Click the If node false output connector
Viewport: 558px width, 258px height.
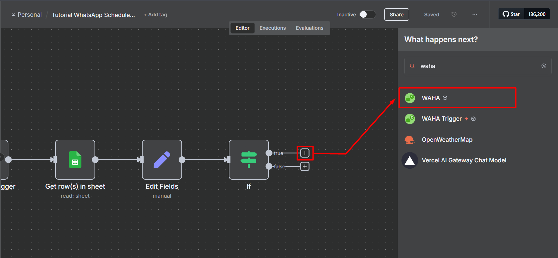pyautogui.click(x=269, y=166)
